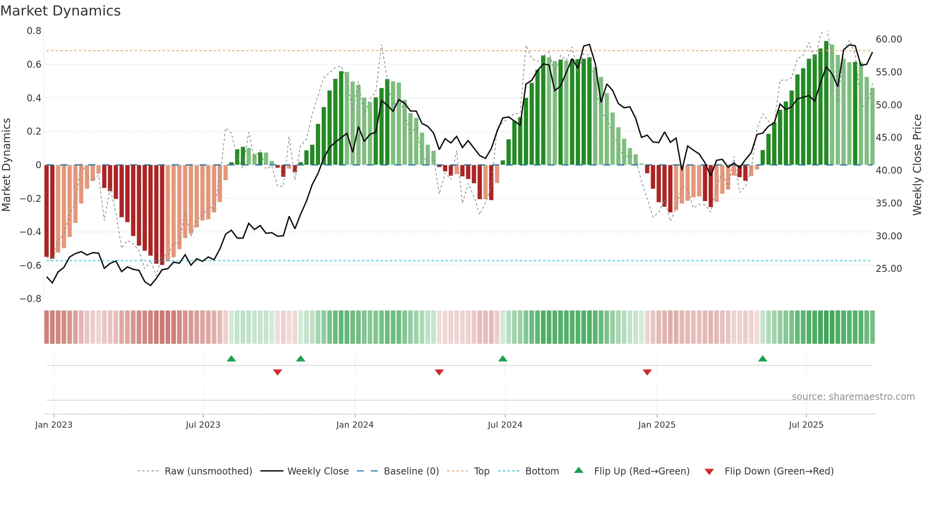
Task: Click the flip-down marker near Oct 2023
Action: click(278, 372)
